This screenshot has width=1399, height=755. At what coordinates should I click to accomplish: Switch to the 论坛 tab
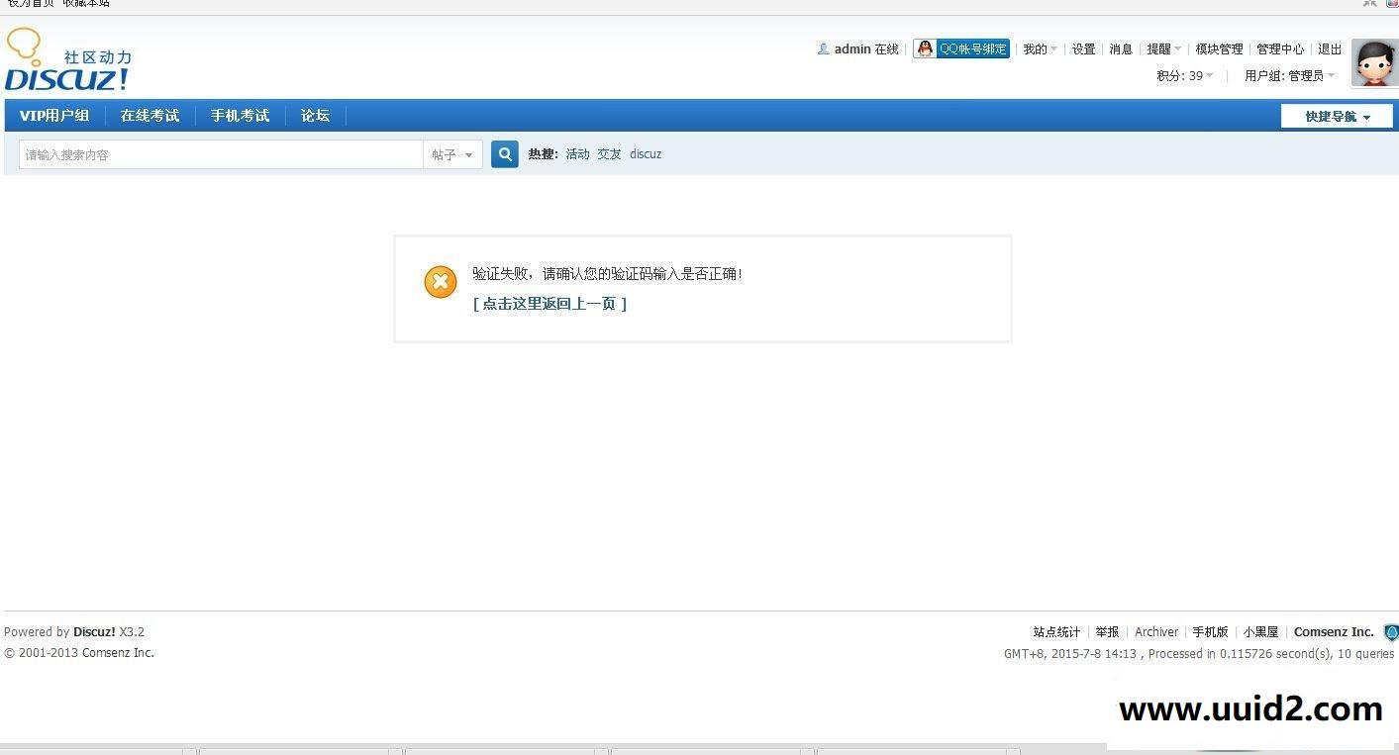coord(314,116)
